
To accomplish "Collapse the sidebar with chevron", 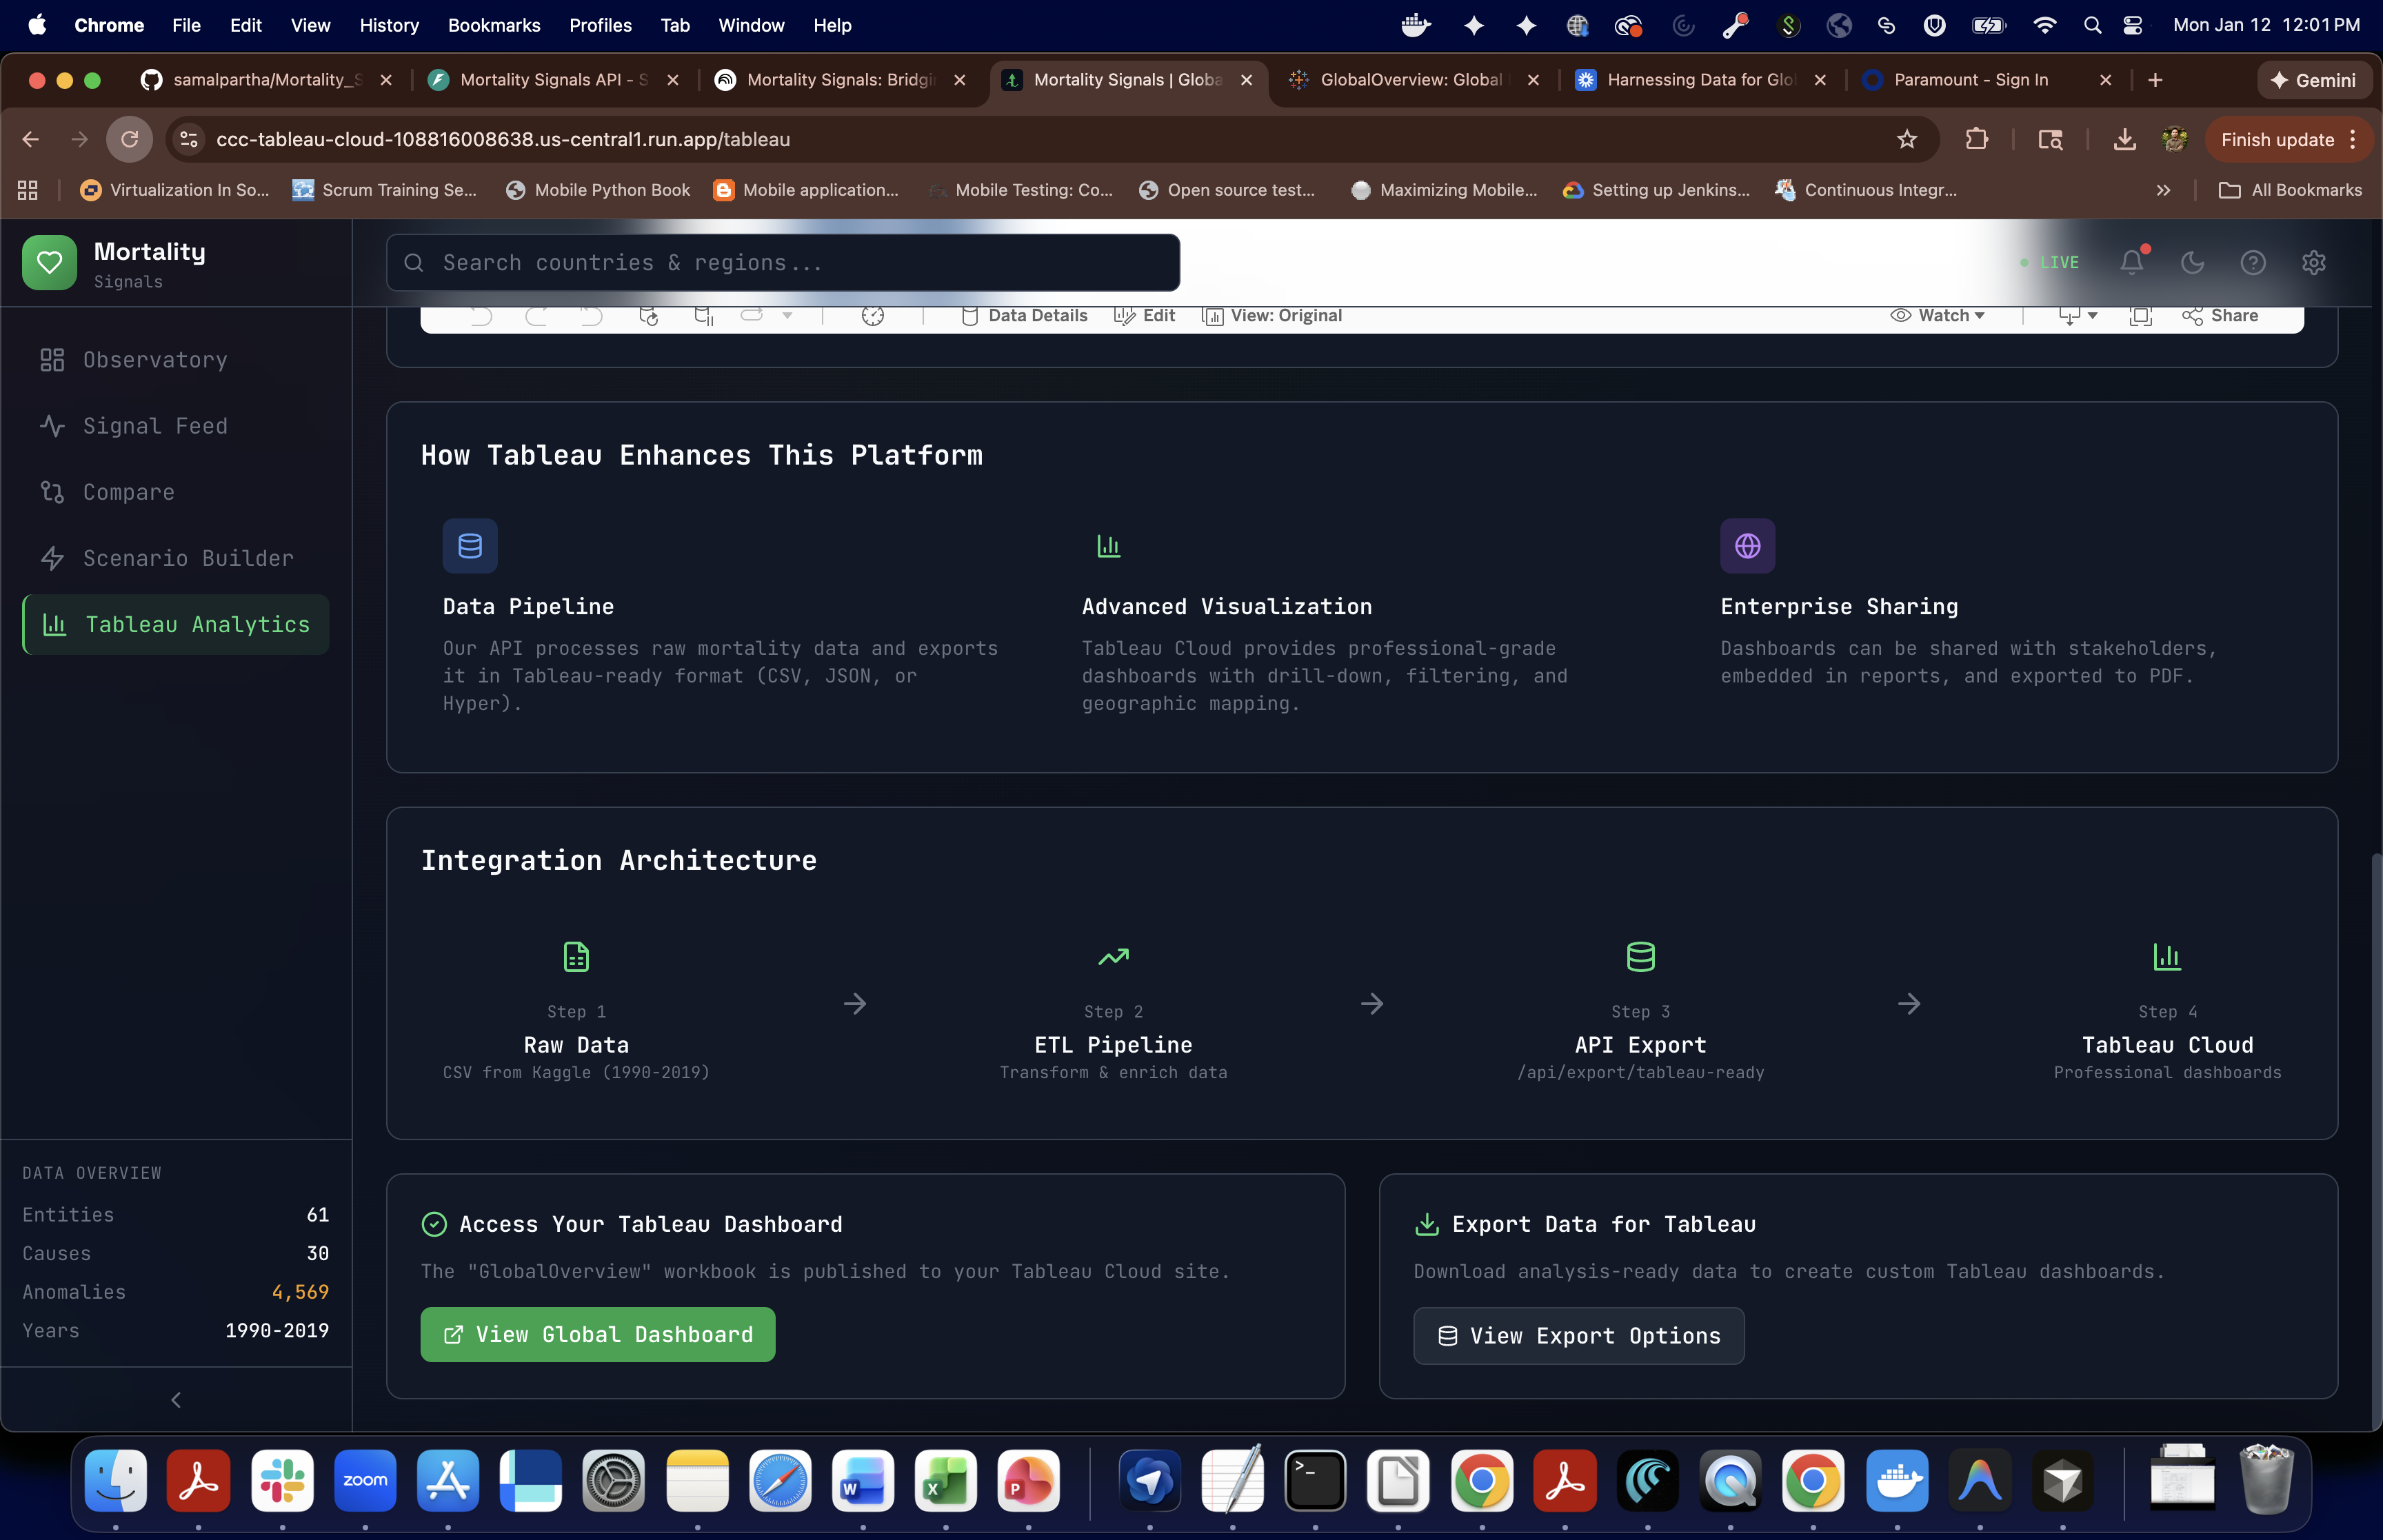I will pyautogui.click(x=176, y=1400).
